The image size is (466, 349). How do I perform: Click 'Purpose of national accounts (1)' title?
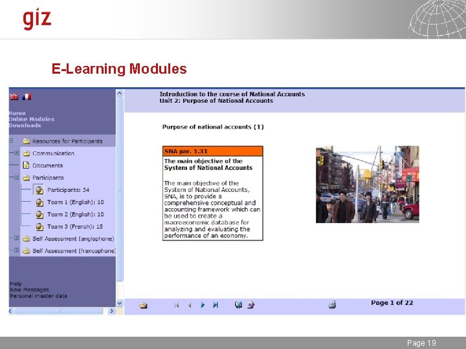(213, 127)
